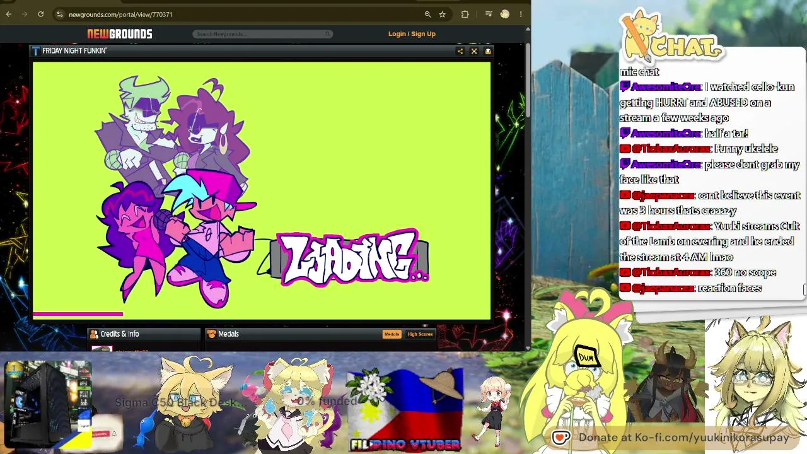Screen dimensions: 807x454
Task: Click the FILIPINO VTUBER caption
Action: (x=405, y=445)
